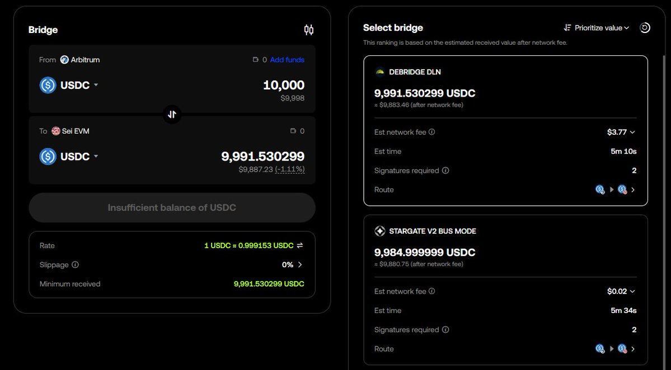Show Slippage info tooltip

tap(76, 265)
